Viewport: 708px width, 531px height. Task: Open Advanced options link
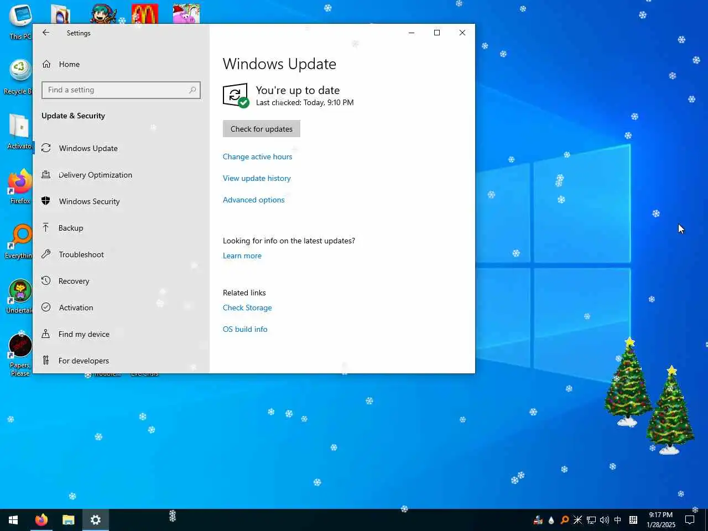[x=253, y=200]
